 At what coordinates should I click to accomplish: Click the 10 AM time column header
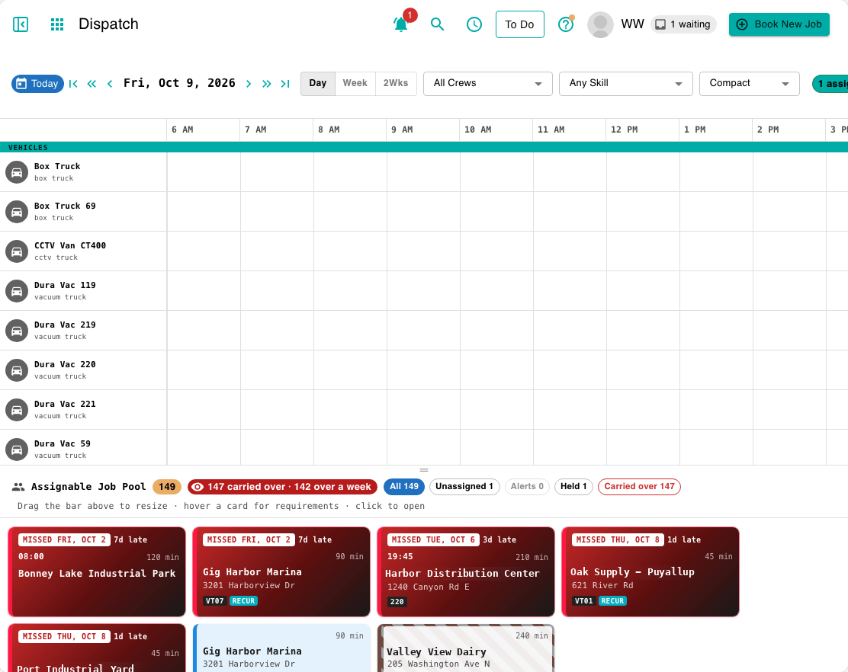(496, 130)
